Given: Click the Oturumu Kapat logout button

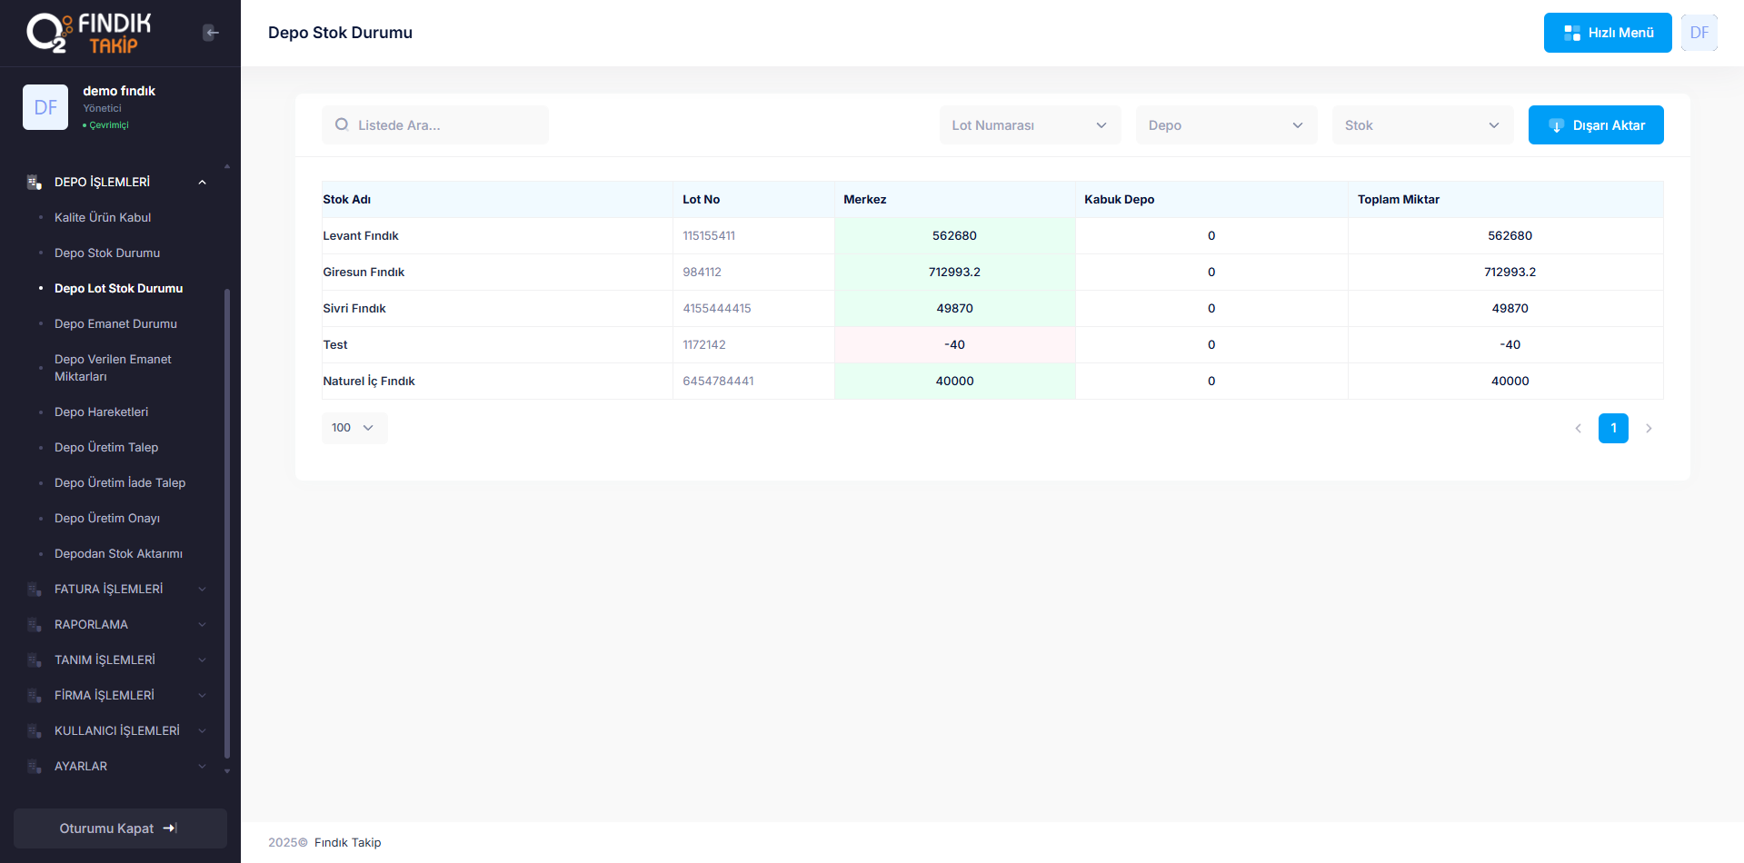Looking at the screenshot, I should pos(120,828).
